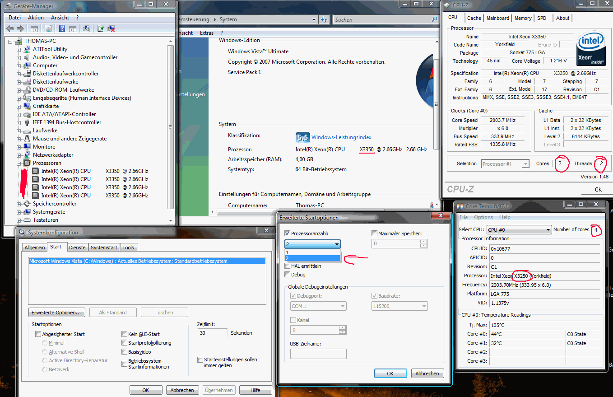Click OK in the Erweiterte Startoptionen dialog
The height and width of the screenshot is (397, 613).
(390, 374)
